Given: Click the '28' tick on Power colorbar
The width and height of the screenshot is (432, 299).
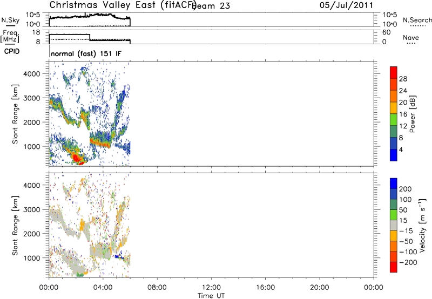Looking at the screenshot, I should tap(403, 79).
